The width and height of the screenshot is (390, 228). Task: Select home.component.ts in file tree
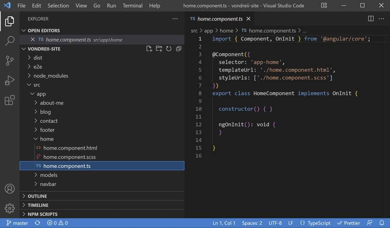coord(102,166)
